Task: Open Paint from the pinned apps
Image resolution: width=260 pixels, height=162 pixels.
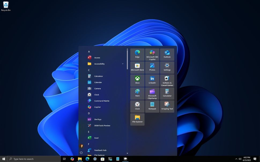Action: pyautogui.click(x=137, y=93)
